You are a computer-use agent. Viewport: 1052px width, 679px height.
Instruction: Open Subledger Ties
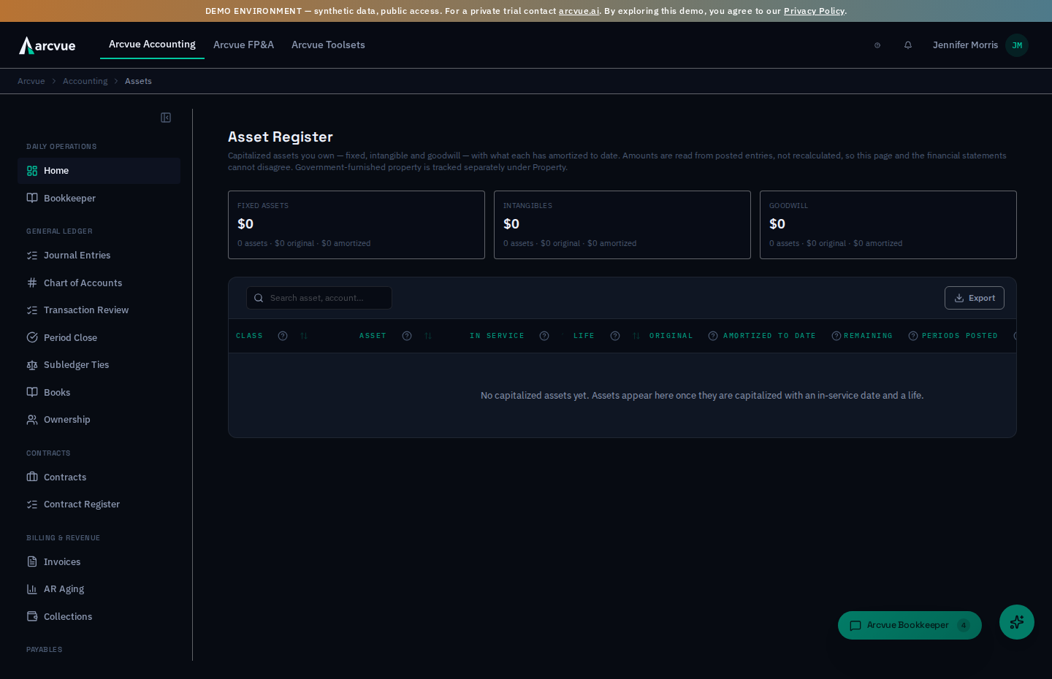(x=99, y=365)
